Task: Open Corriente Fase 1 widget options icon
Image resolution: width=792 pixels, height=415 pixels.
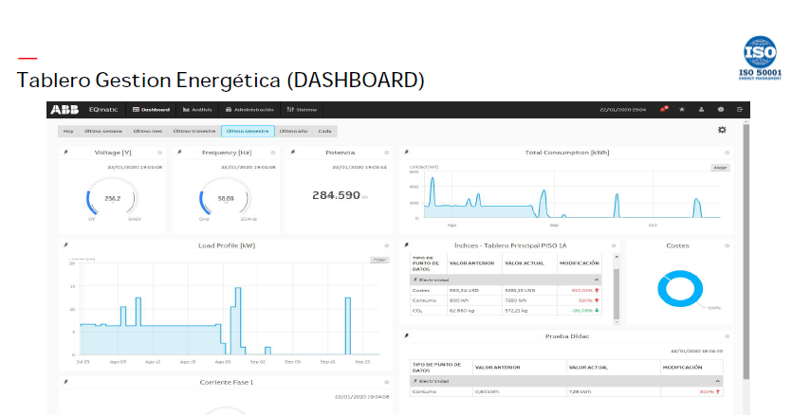Action: tap(386, 383)
